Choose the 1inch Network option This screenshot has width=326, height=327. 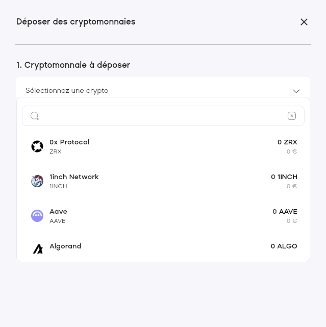(x=74, y=177)
